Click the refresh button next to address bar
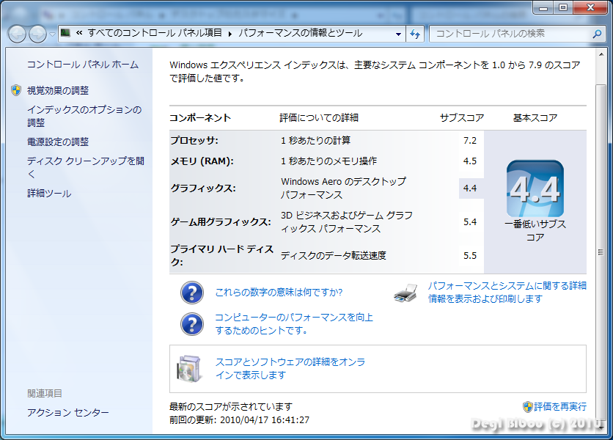This screenshot has height=440, width=613. pos(415,34)
